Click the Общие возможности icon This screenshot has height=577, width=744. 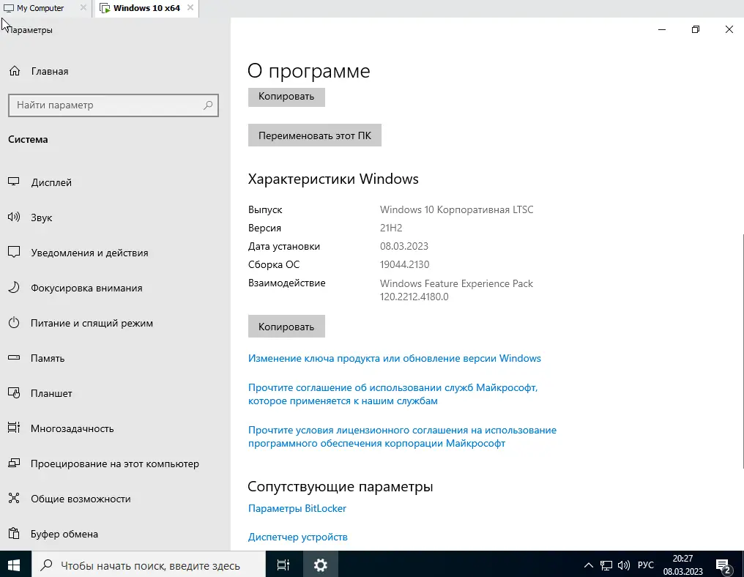(x=14, y=498)
